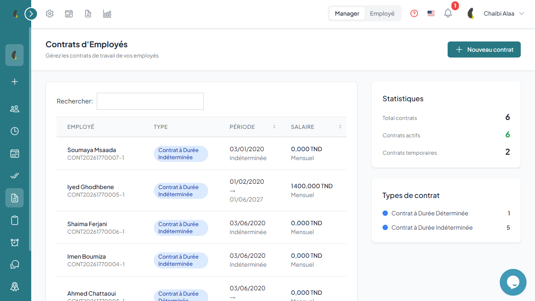Image resolution: width=535 pixels, height=301 pixels.
Task: Sort by the SALAIRE column arrows
Action: pyautogui.click(x=340, y=127)
